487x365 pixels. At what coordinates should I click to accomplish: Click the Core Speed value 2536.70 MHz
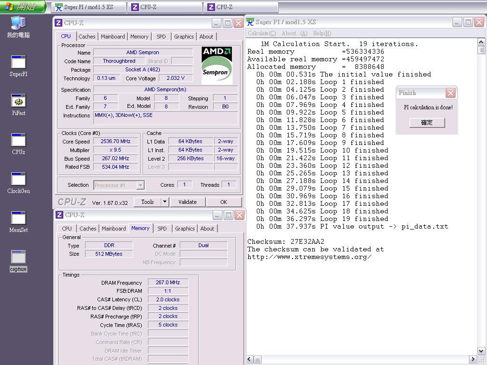point(116,142)
